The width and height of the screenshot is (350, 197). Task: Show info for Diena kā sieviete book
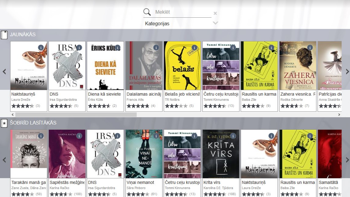[118, 48]
